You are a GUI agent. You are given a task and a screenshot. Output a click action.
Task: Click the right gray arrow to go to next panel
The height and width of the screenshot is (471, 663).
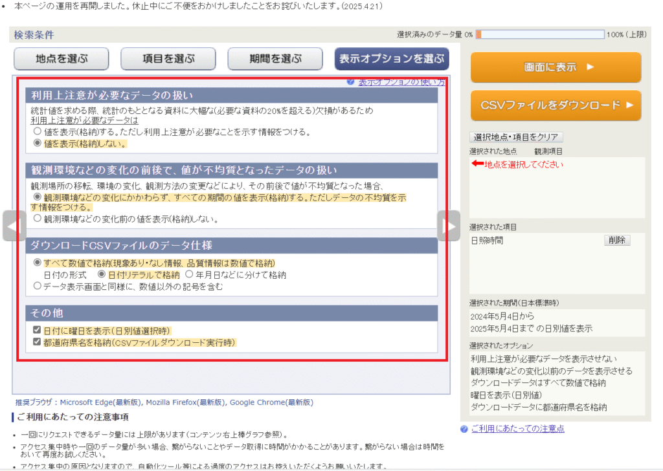(x=448, y=226)
